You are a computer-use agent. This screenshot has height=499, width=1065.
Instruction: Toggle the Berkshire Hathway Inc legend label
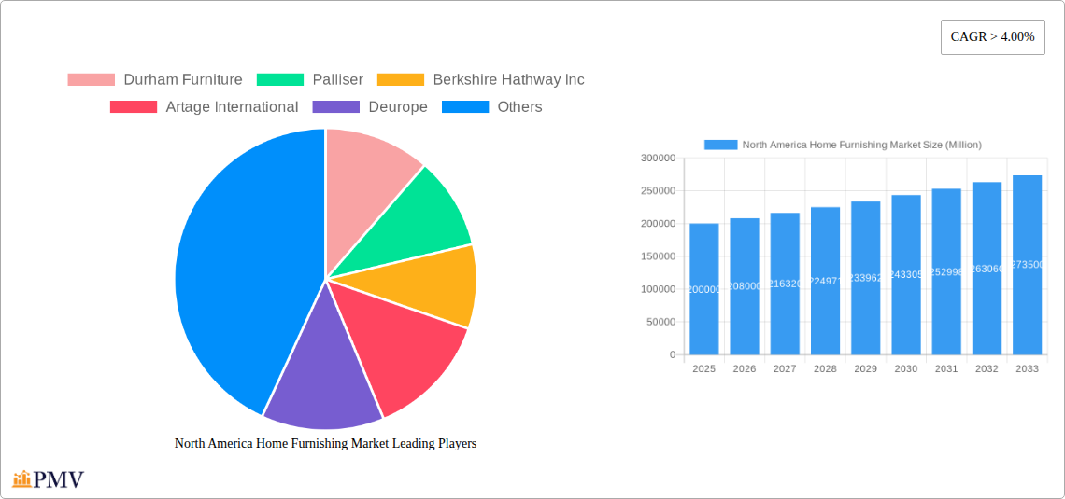(509, 80)
